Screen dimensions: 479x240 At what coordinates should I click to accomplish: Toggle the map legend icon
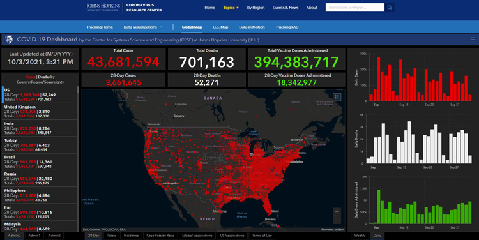337,97
